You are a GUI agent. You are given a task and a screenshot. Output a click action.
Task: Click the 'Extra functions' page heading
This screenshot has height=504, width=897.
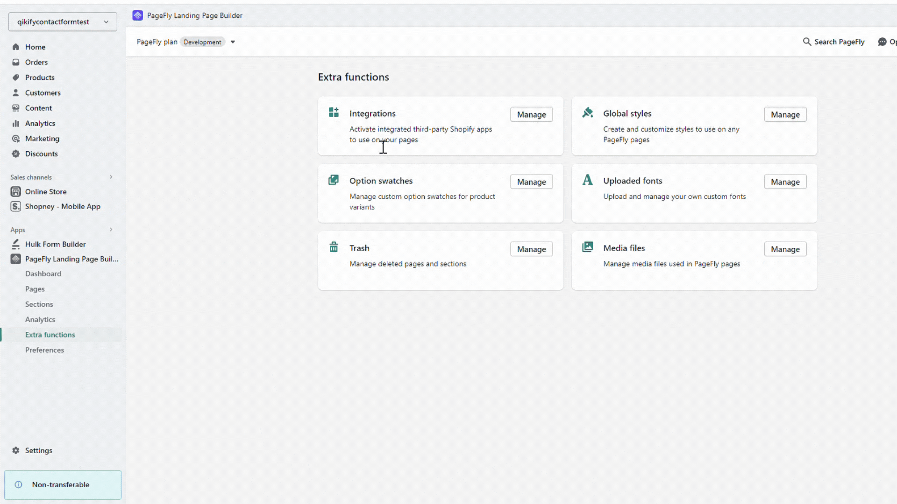354,77
